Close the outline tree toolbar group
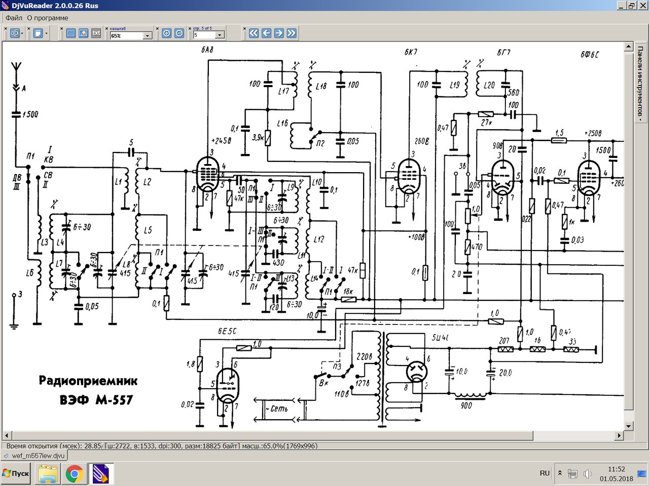This screenshot has width=649, height=486. click(6, 29)
